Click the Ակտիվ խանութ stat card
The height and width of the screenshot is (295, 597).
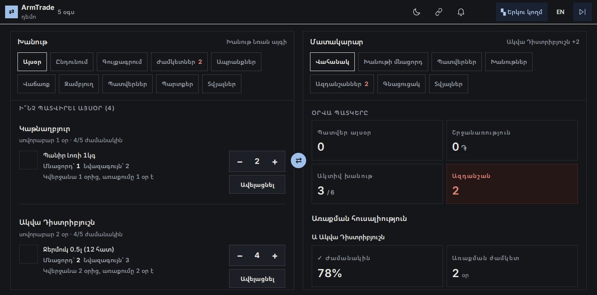(377, 184)
